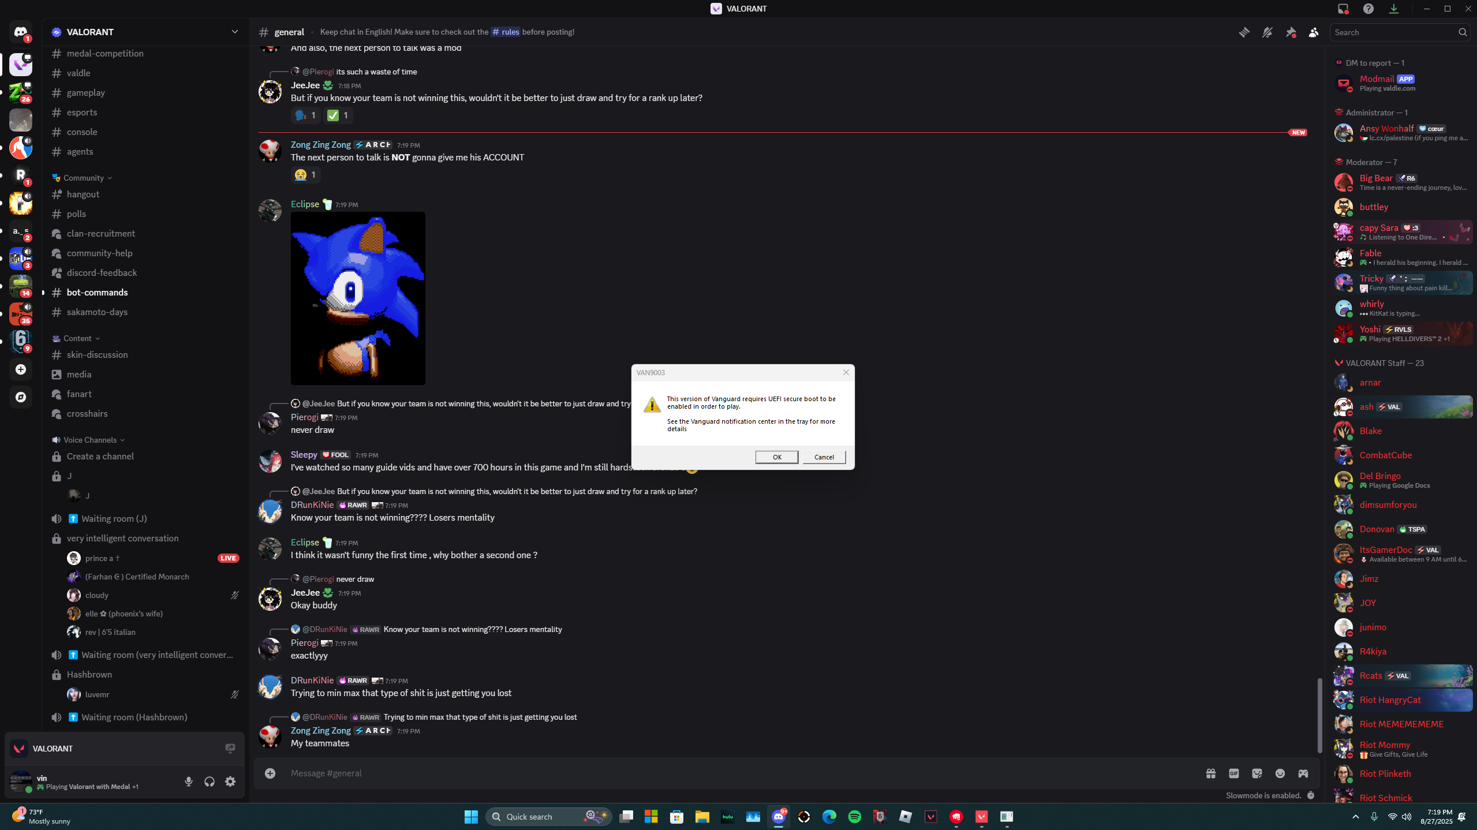Open the apps game controller icon
The image size is (1477, 830).
tap(1303, 773)
